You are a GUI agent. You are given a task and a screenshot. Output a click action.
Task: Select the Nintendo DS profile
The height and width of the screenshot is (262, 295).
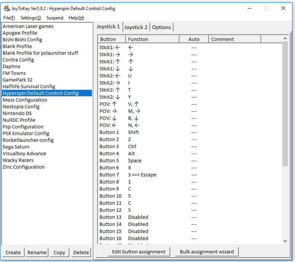(47, 114)
